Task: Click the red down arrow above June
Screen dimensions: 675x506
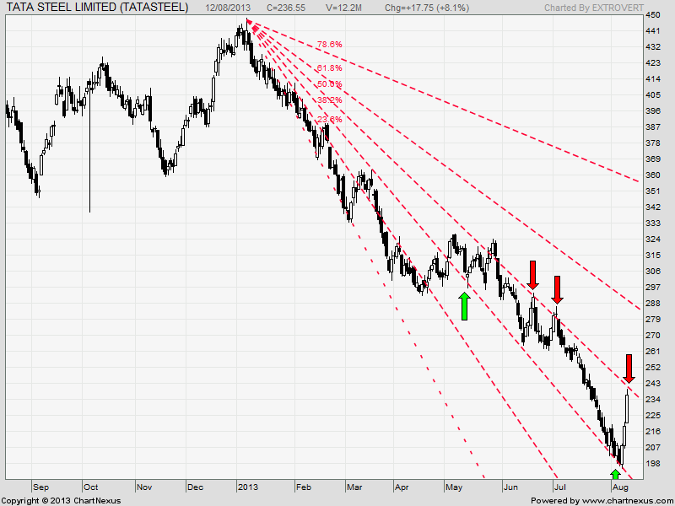Action: (x=534, y=272)
